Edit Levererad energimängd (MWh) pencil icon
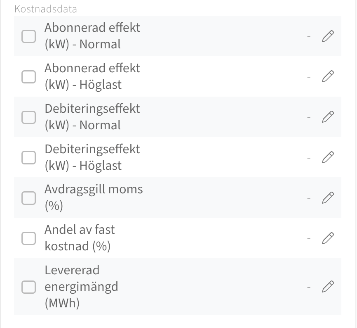 328,287
